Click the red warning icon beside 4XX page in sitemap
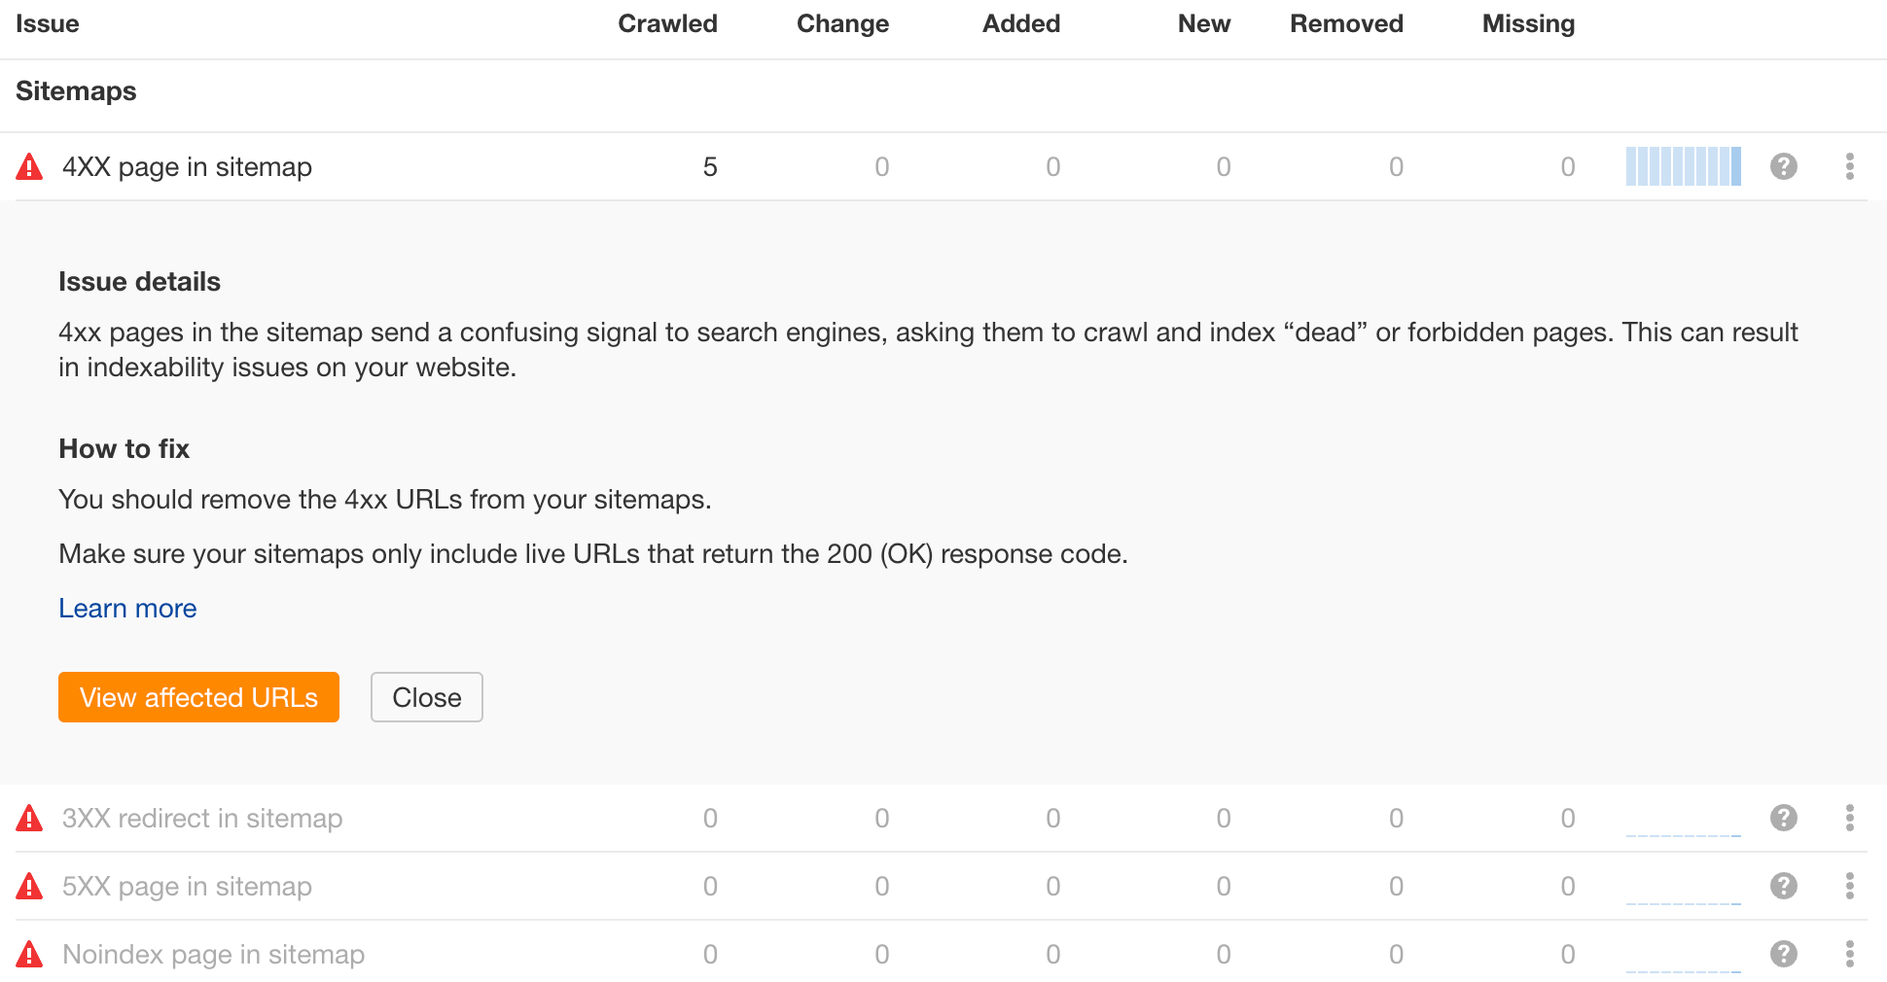This screenshot has height=982, width=1887. (x=29, y=166)
